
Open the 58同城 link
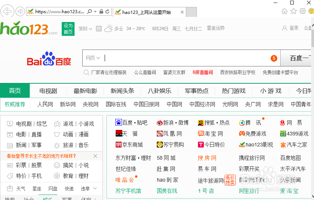[166, 158]
